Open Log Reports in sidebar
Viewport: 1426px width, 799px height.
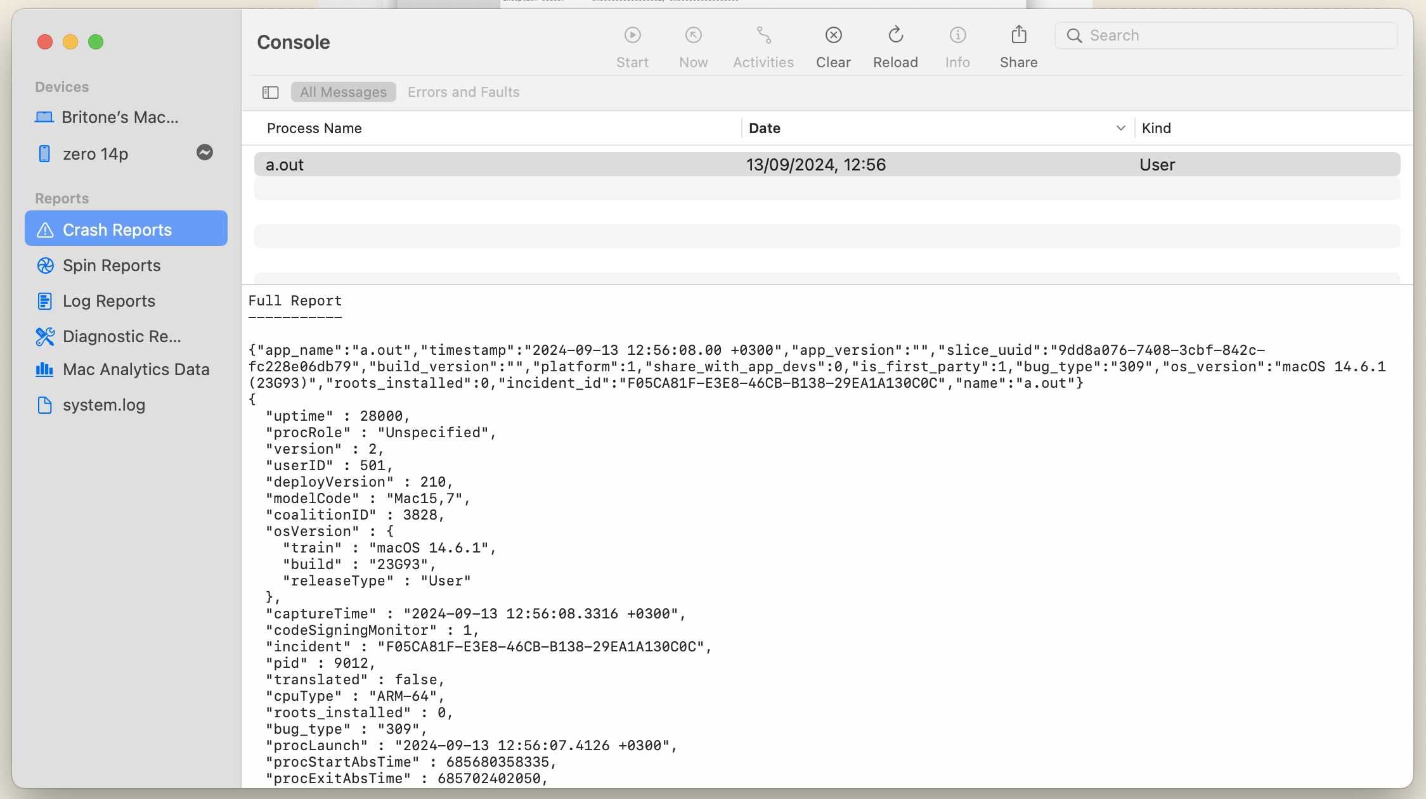coord(109,301)
